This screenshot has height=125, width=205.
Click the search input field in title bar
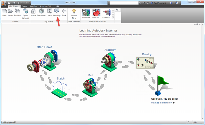pos(124,3)
